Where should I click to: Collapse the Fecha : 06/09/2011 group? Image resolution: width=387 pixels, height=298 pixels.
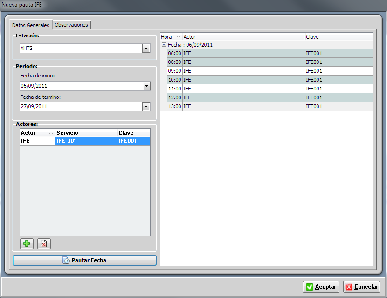pos(164,45)
